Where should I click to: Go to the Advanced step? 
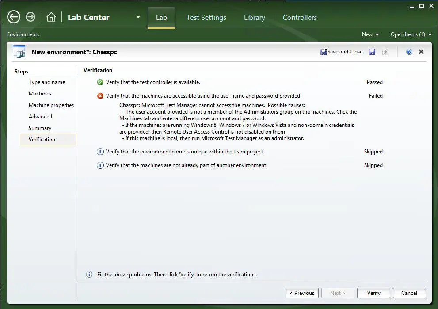click(40, 117)
